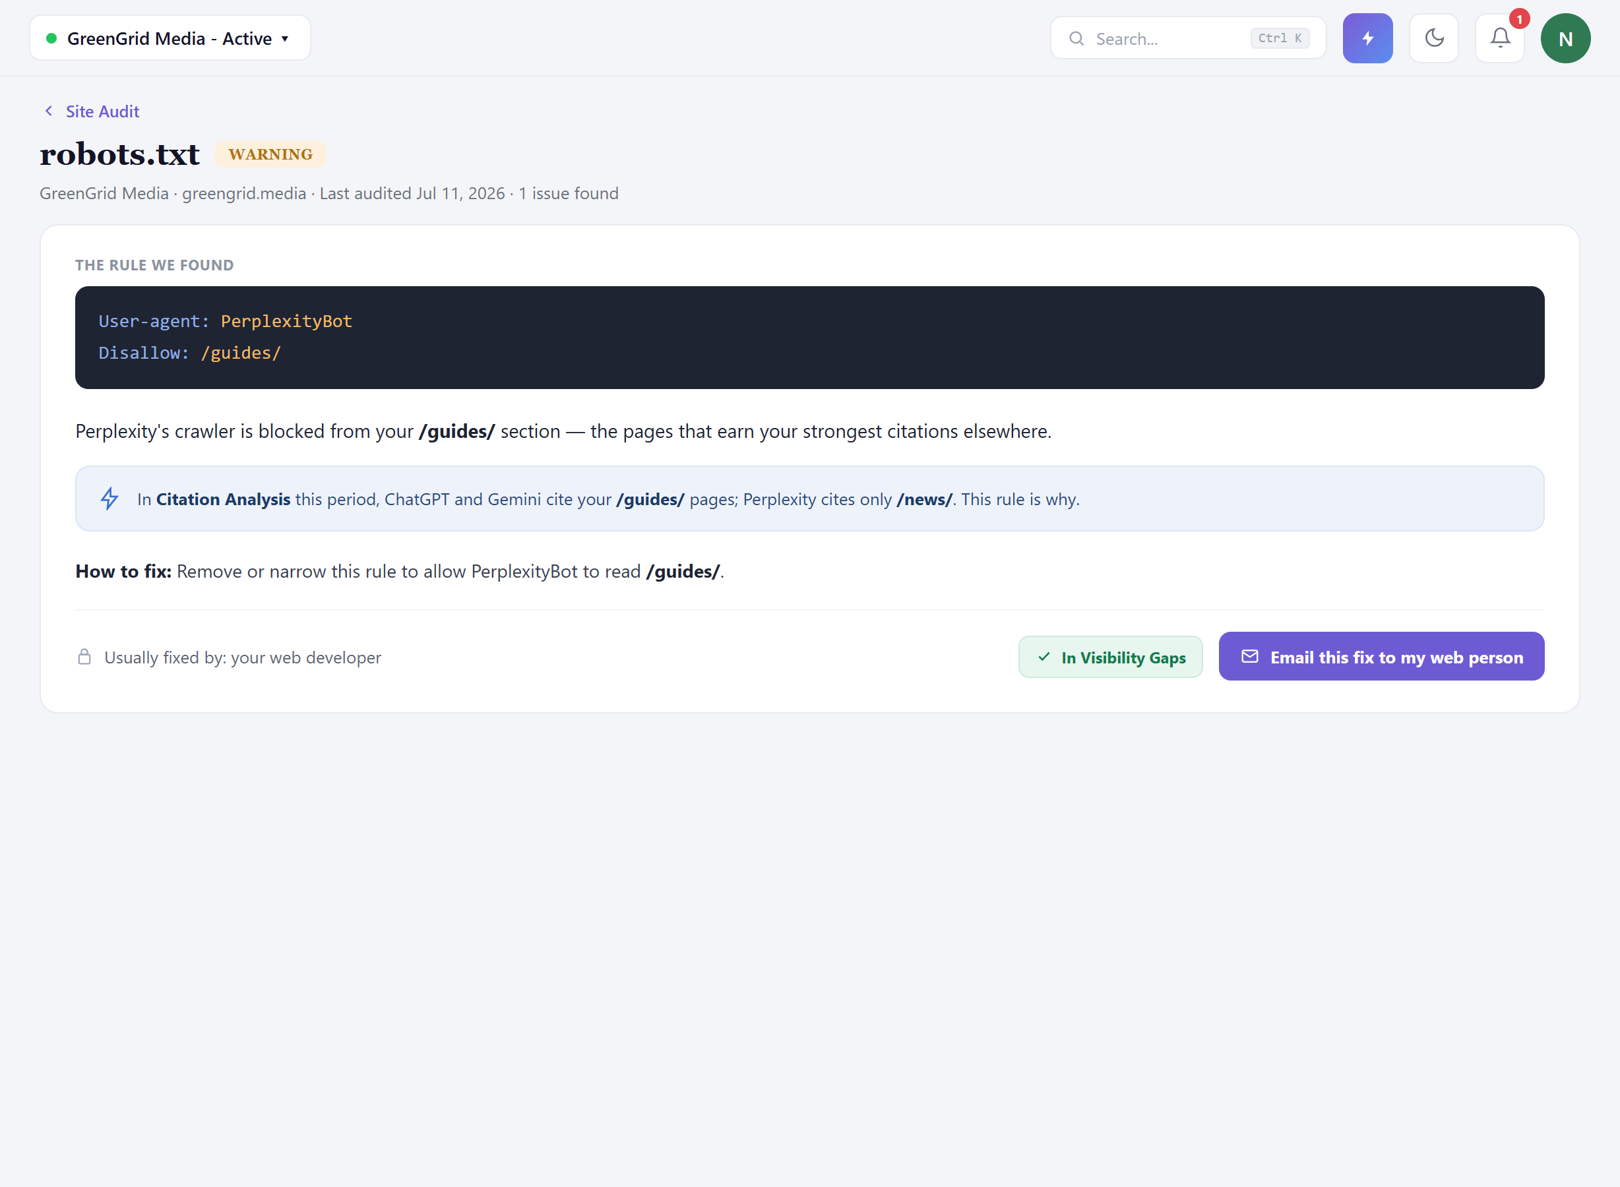Open the user avatar N menu
This screenshot has height=1187, width=1620.
1565,38
